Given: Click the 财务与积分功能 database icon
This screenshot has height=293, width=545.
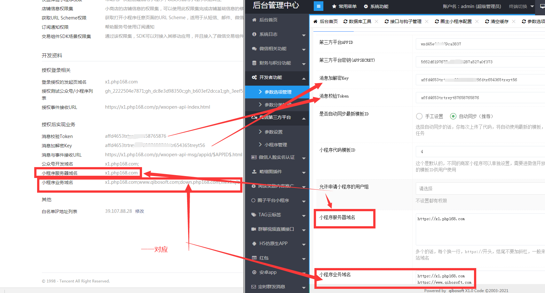Looking at the screenshot, I should click(x=254, y=63).
